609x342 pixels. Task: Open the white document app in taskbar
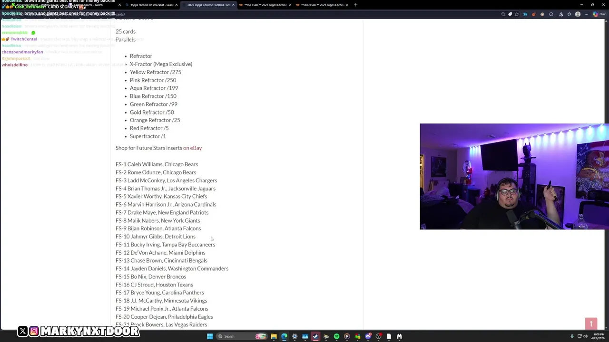coord(389,336)
